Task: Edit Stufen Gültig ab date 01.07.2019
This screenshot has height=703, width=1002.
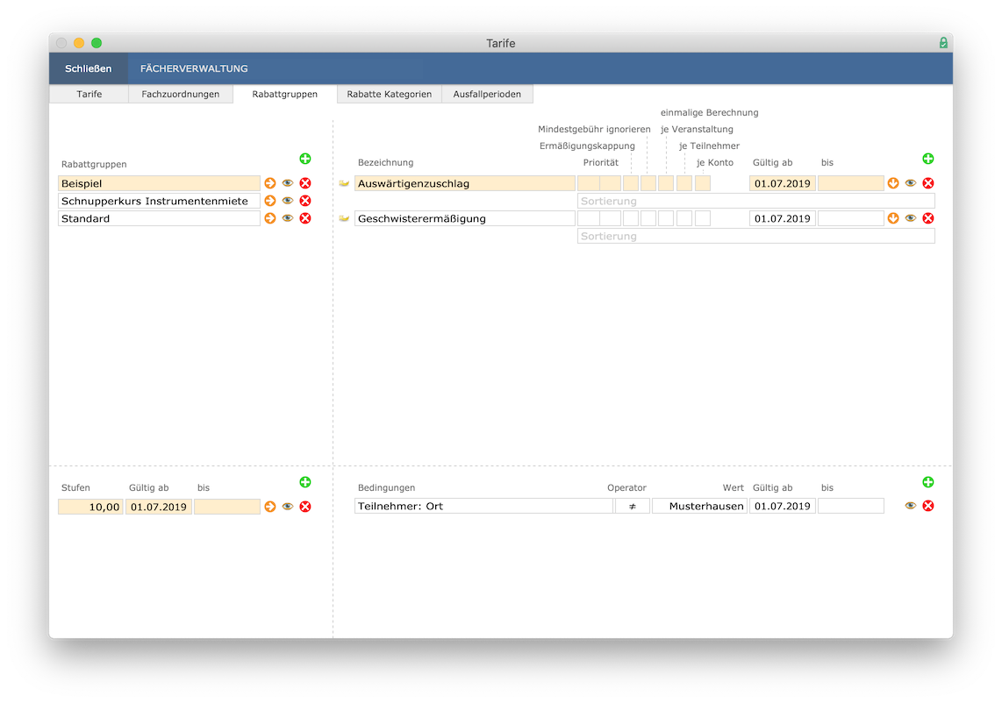Action: [x=159, y=507]
